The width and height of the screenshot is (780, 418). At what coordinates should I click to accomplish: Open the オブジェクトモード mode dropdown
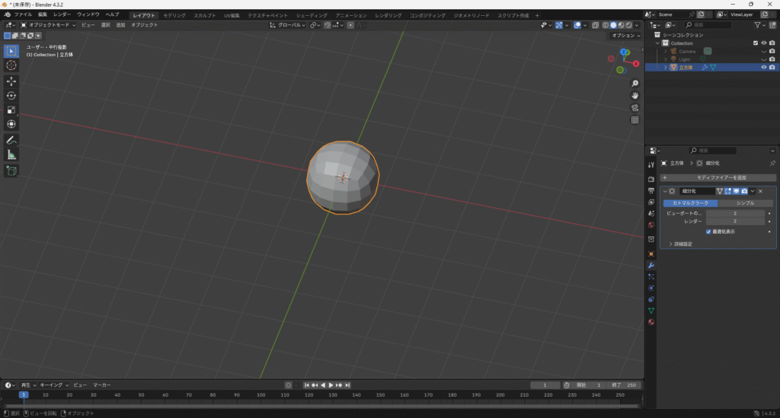(x=48, y=25)
